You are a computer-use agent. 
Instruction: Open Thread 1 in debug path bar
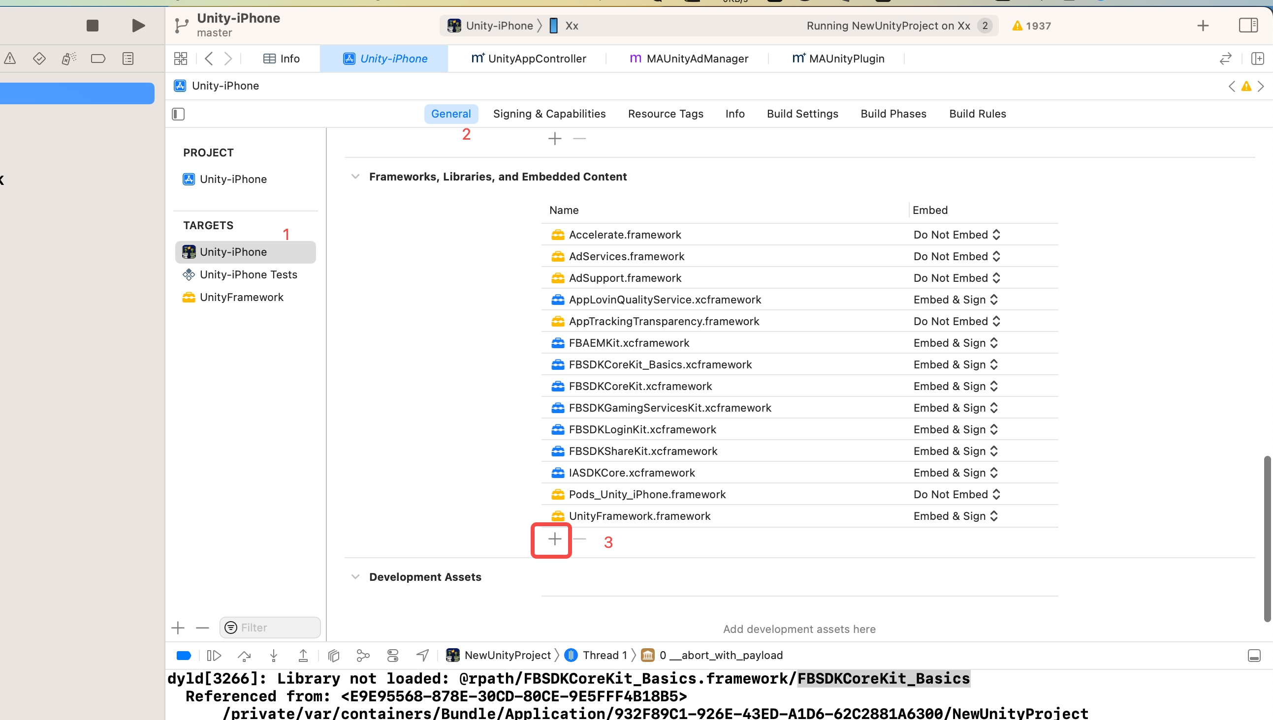pos(597,656)
